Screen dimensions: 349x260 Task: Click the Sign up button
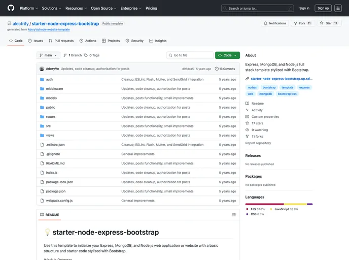(x=323, y=8)
